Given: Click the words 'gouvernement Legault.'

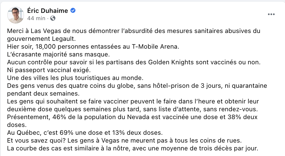Looking at the screenshot, I should point(41,39).
